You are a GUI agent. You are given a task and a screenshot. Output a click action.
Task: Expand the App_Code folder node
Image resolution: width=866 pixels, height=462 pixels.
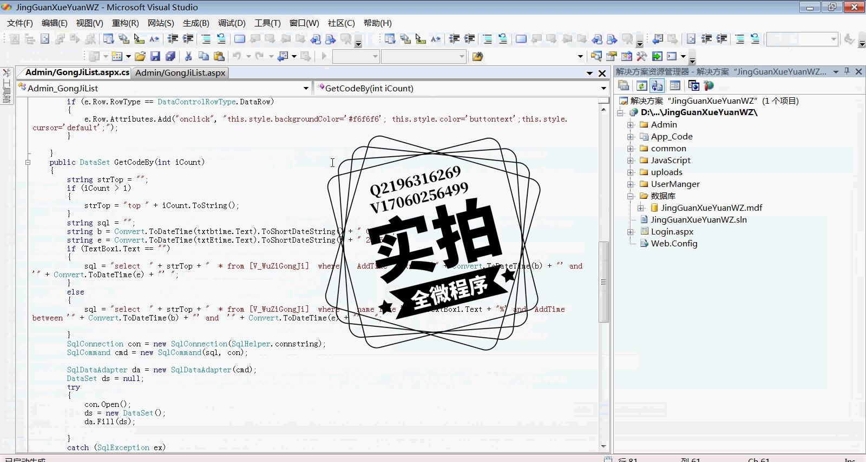point(631,137)
